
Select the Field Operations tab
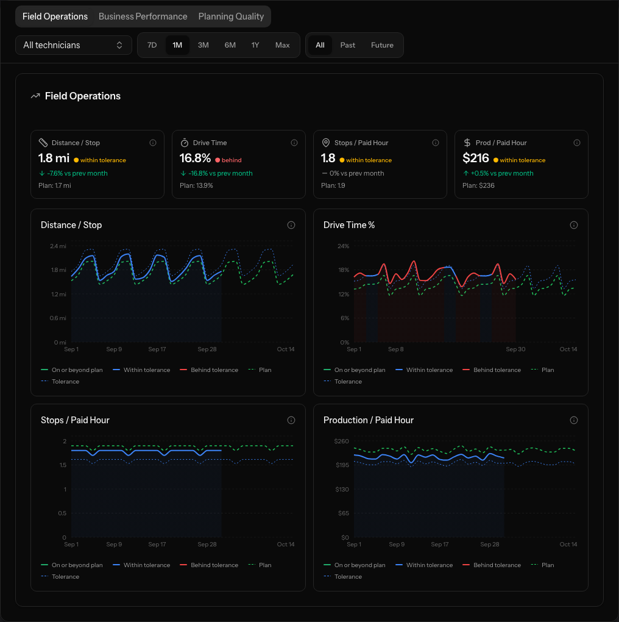point(55,16)
